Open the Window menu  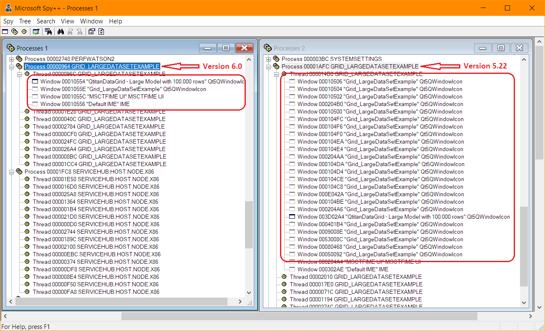tap(91, 21)
